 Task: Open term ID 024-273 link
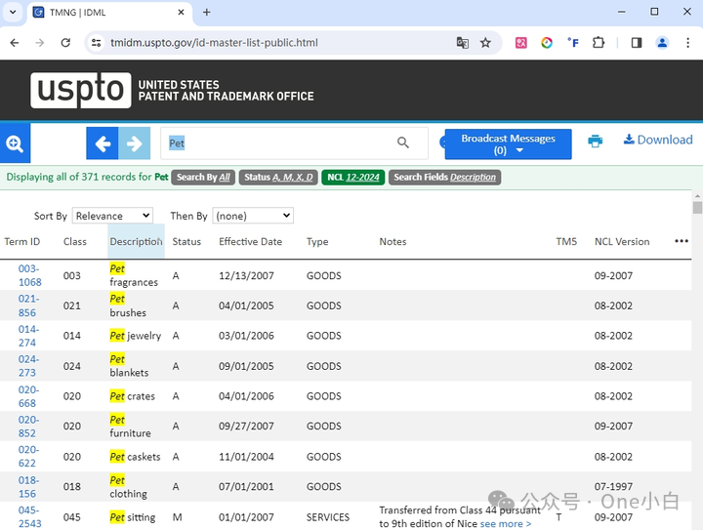28,366
